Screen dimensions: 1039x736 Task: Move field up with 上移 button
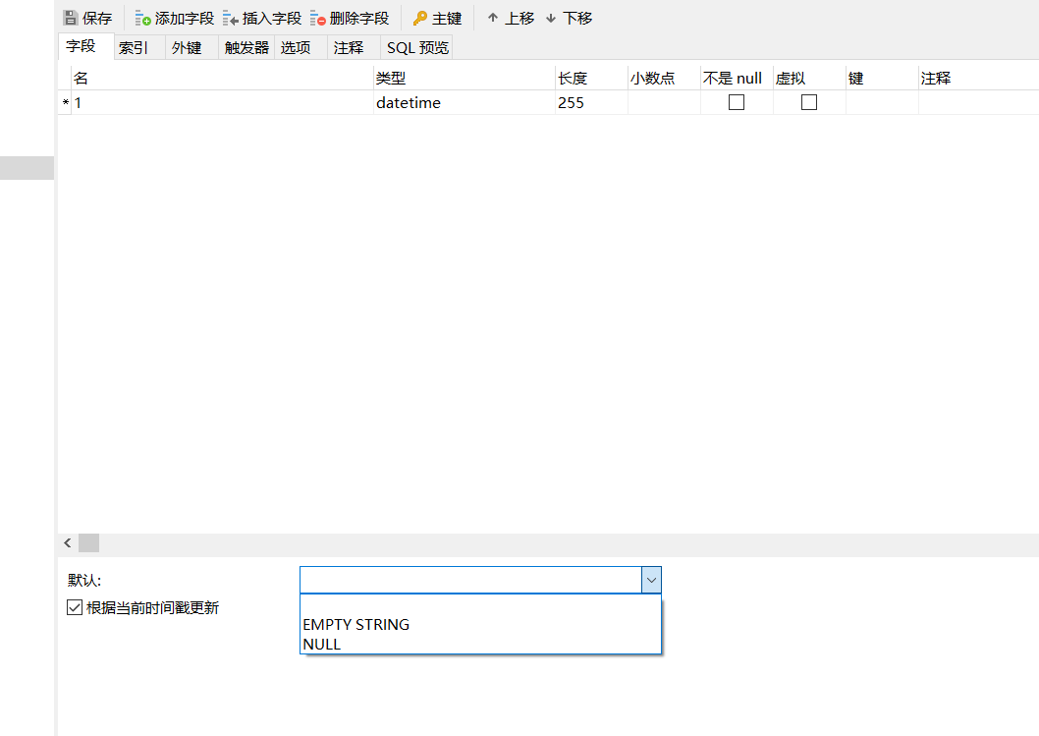[x=511, y=18]
